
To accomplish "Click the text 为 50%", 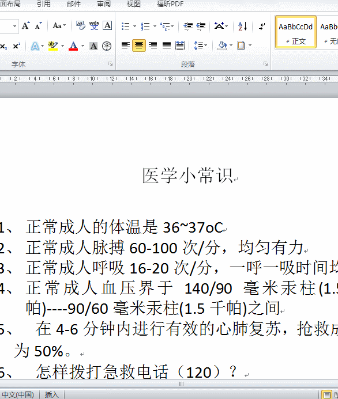I will (39, 351).
